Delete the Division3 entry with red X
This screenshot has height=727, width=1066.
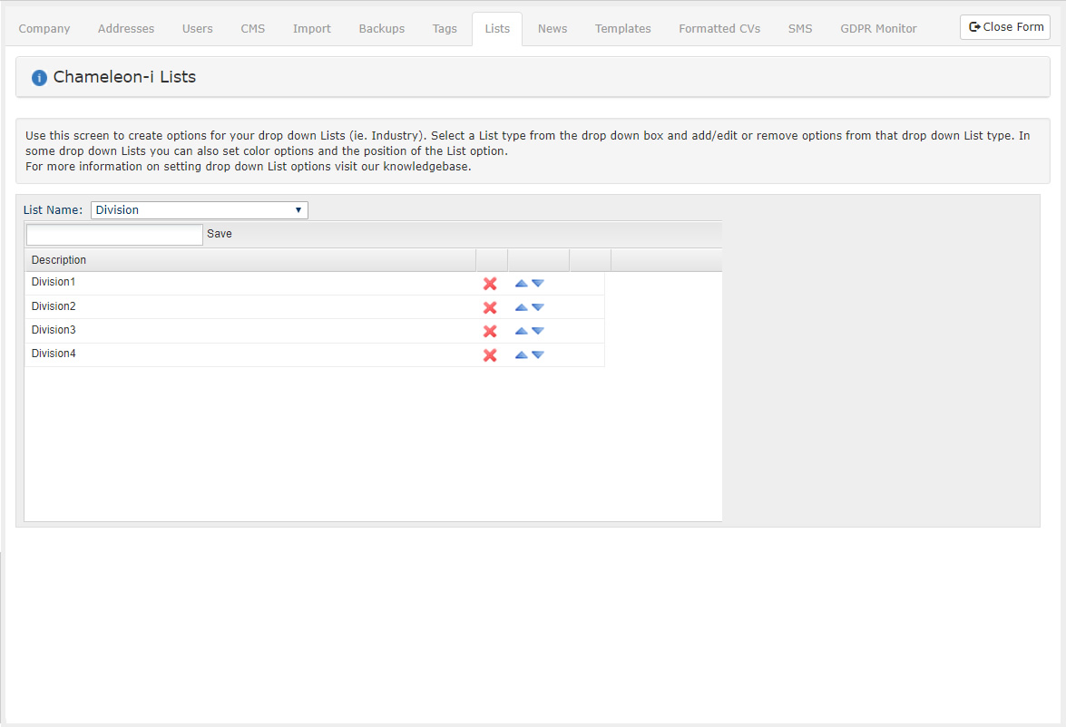click(x=490, y=332)
